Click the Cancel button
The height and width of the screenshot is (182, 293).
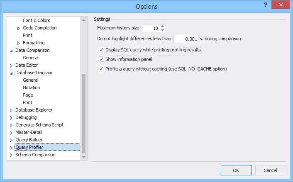click(x=271, y=170)
